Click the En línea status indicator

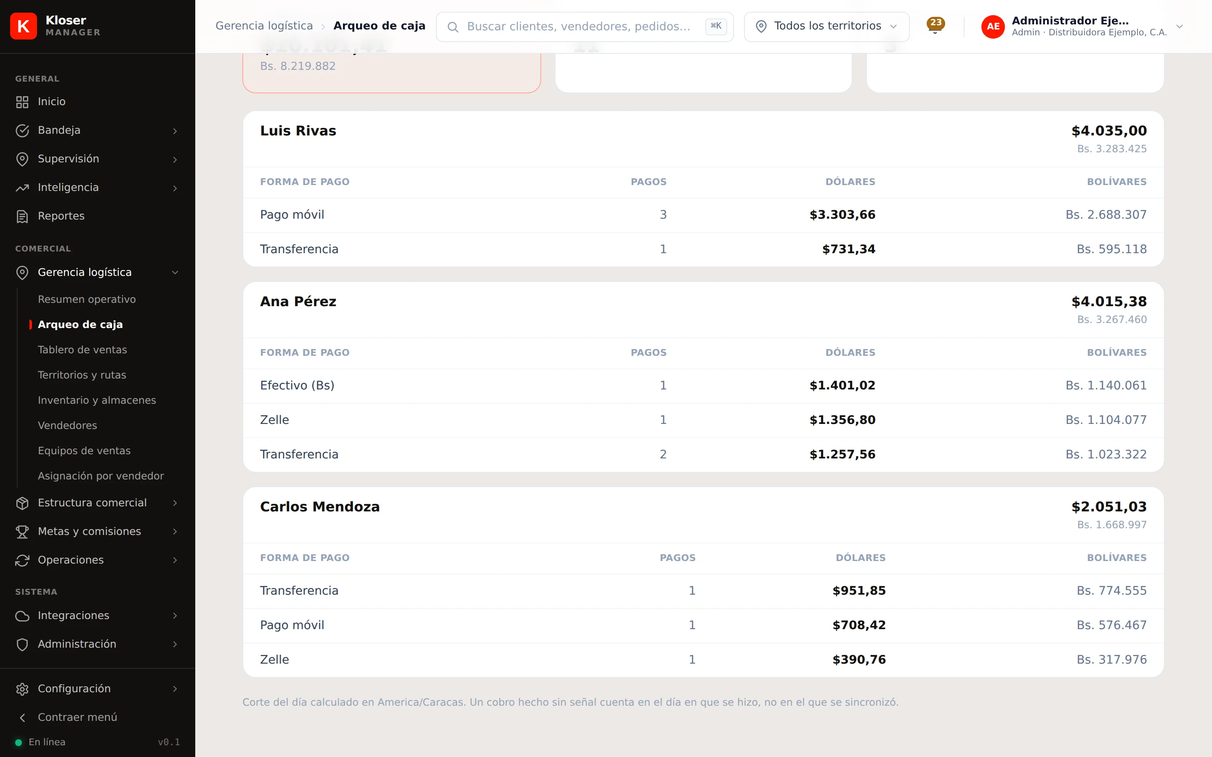[40, 742]
